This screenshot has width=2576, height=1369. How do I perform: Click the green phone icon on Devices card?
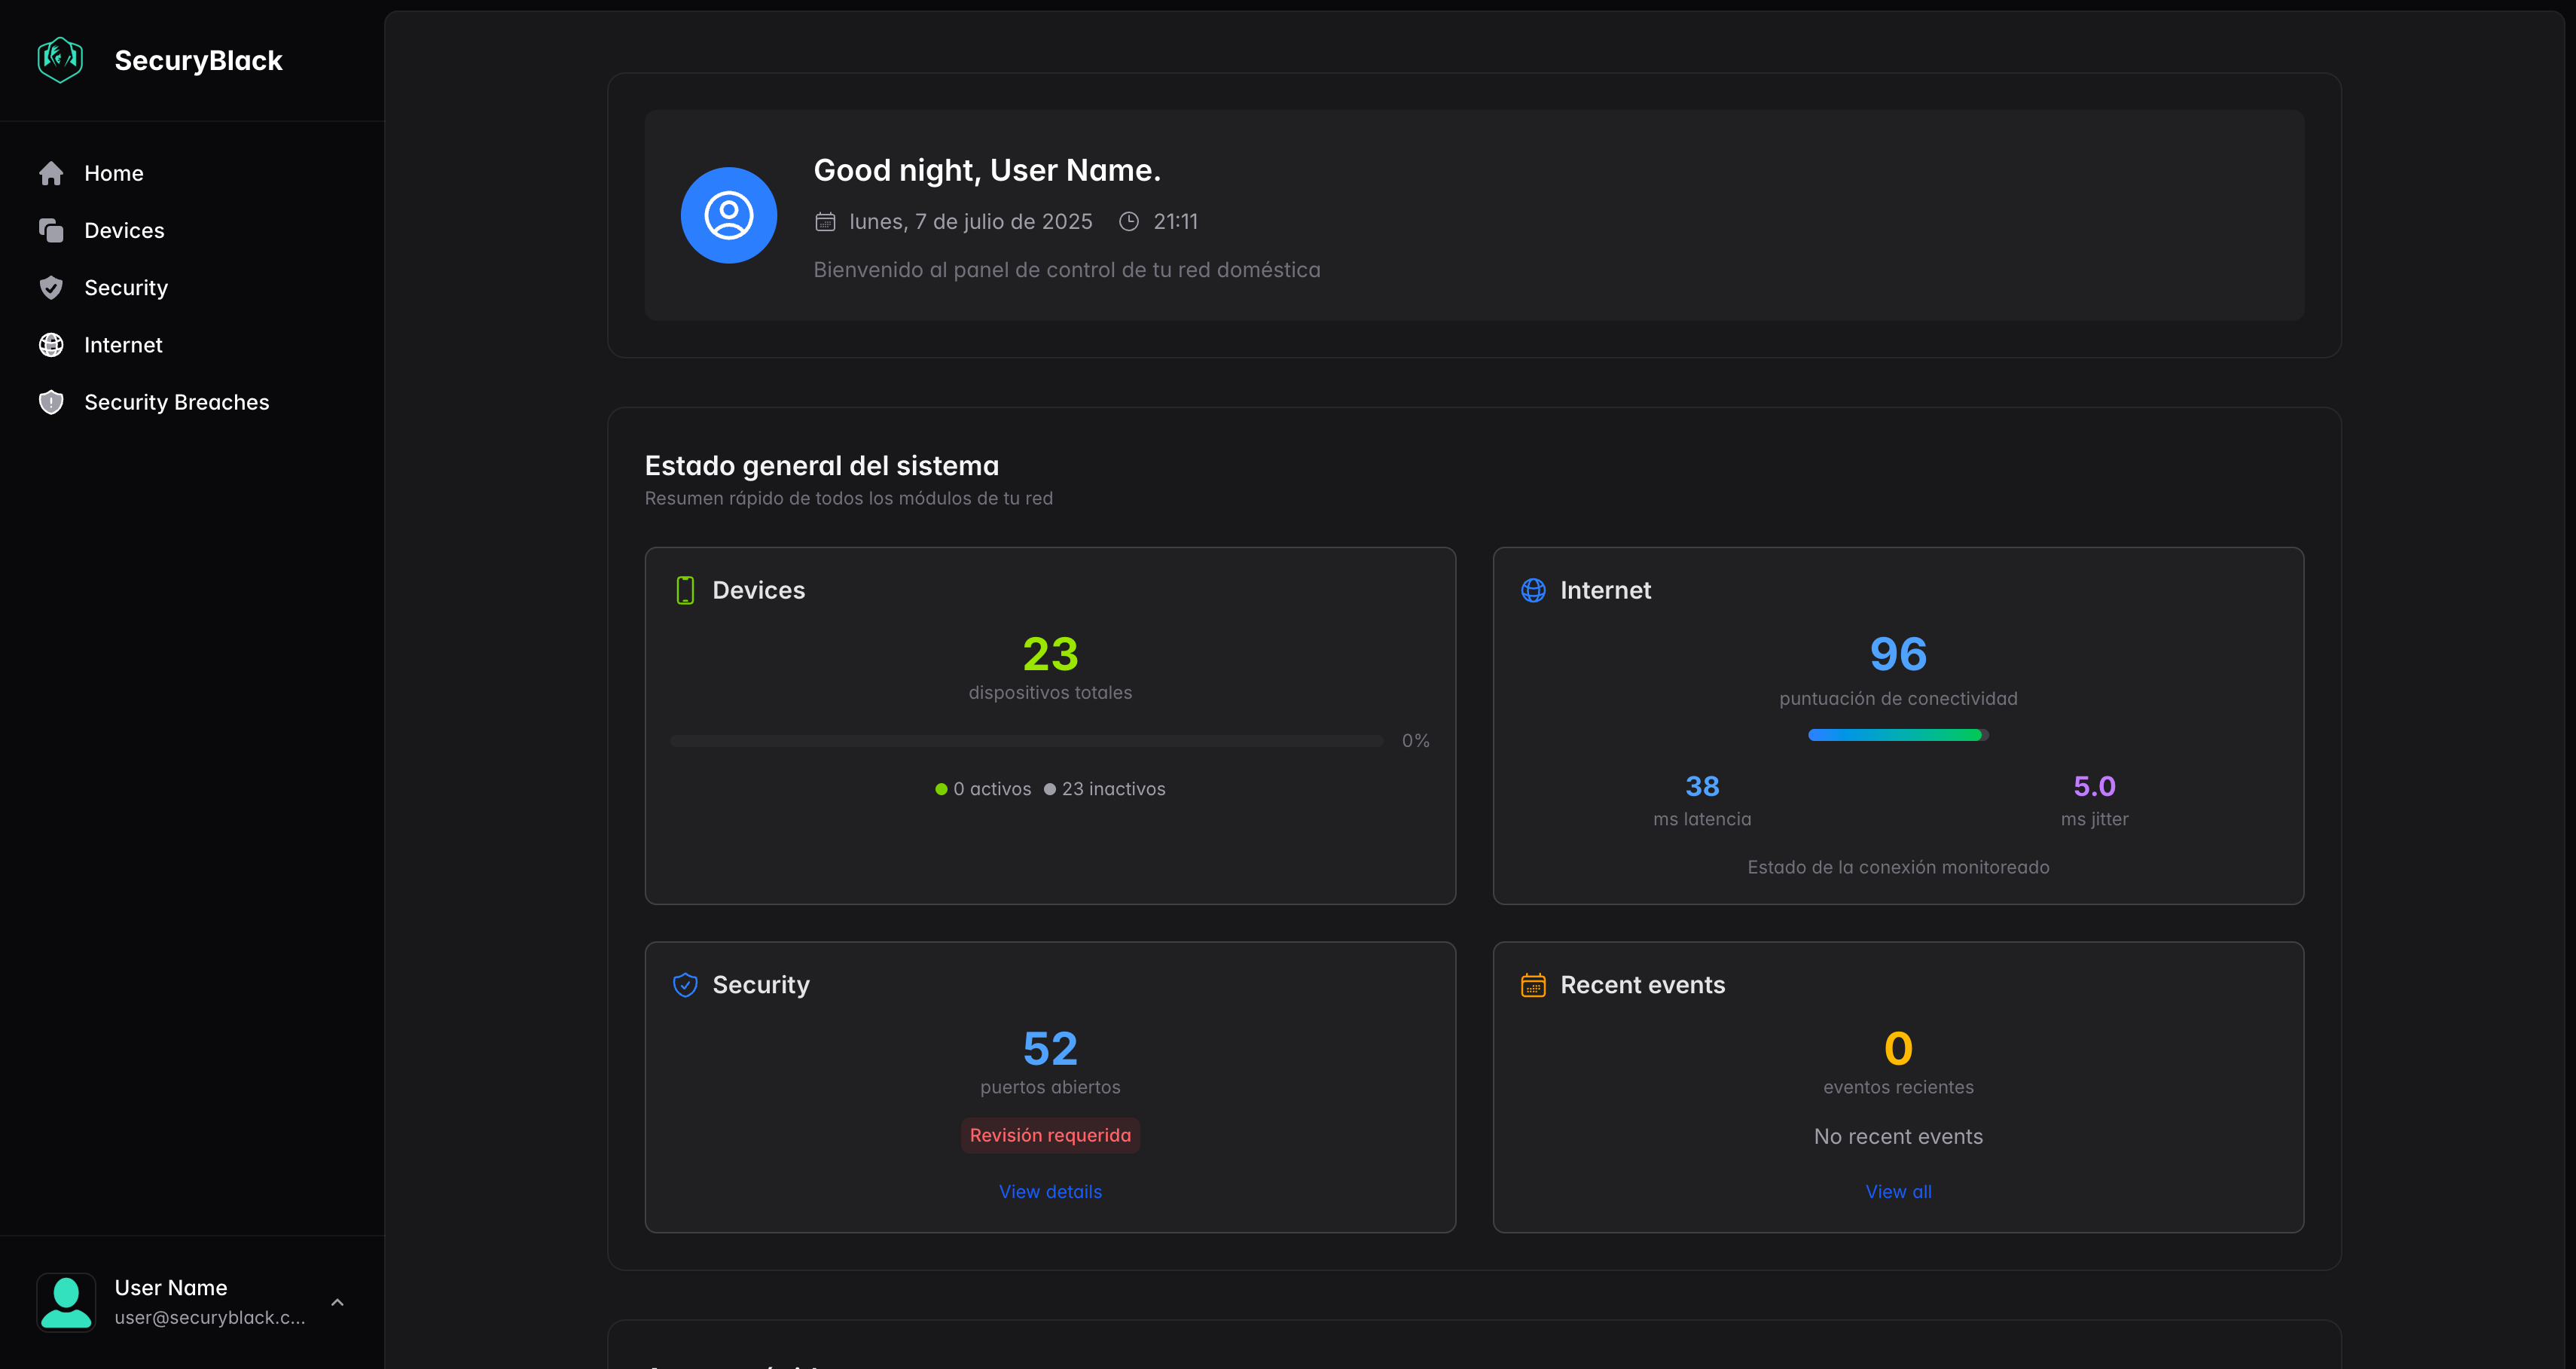coord(685,590)
